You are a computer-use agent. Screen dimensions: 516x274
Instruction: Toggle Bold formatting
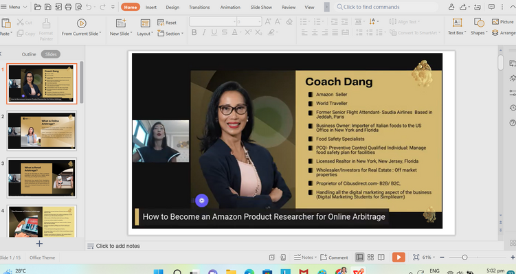[x=194, y=32]
